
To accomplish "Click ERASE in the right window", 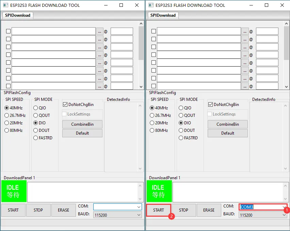I will click(209, 210).
